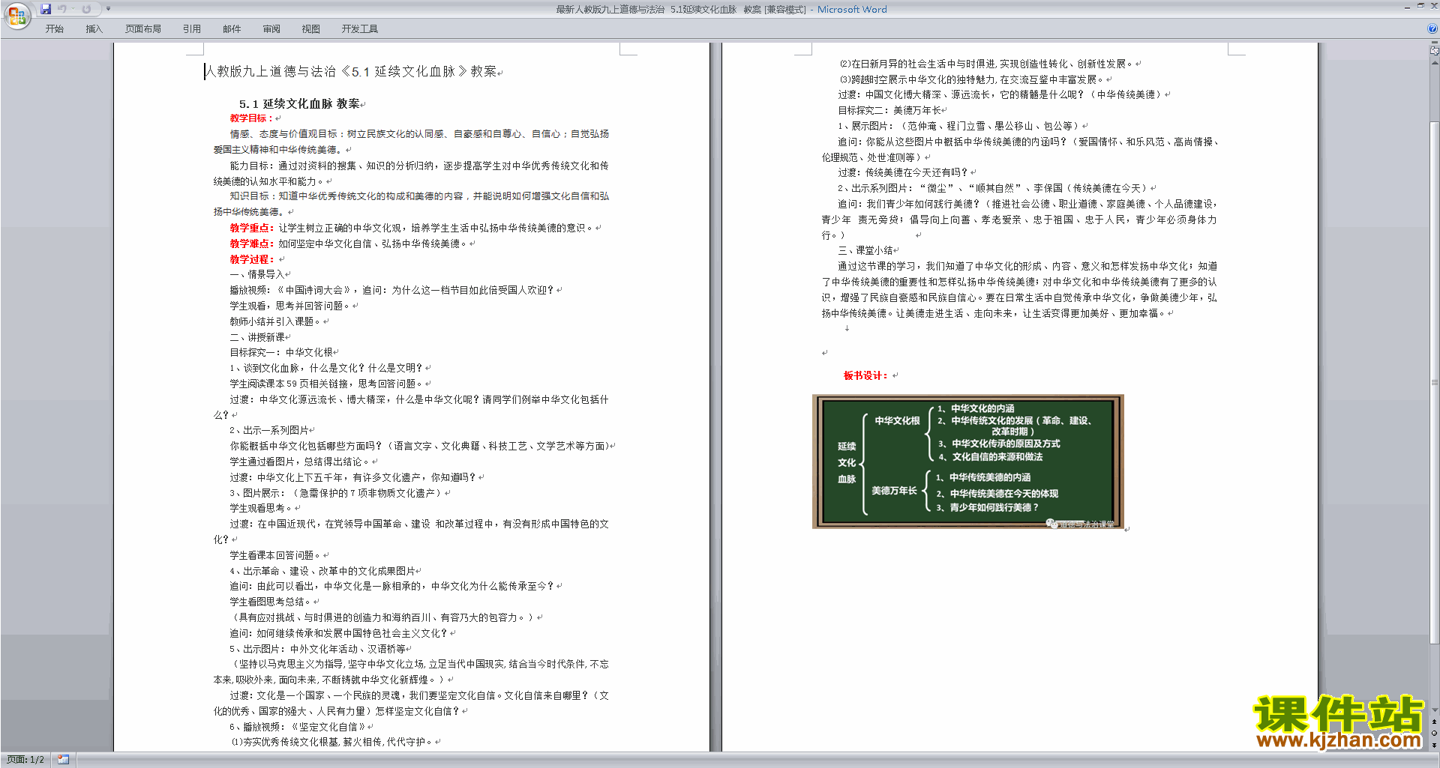Screen dimensions: 1440x768
Task: Open the Office Button menu
Action: click(16, 16)
